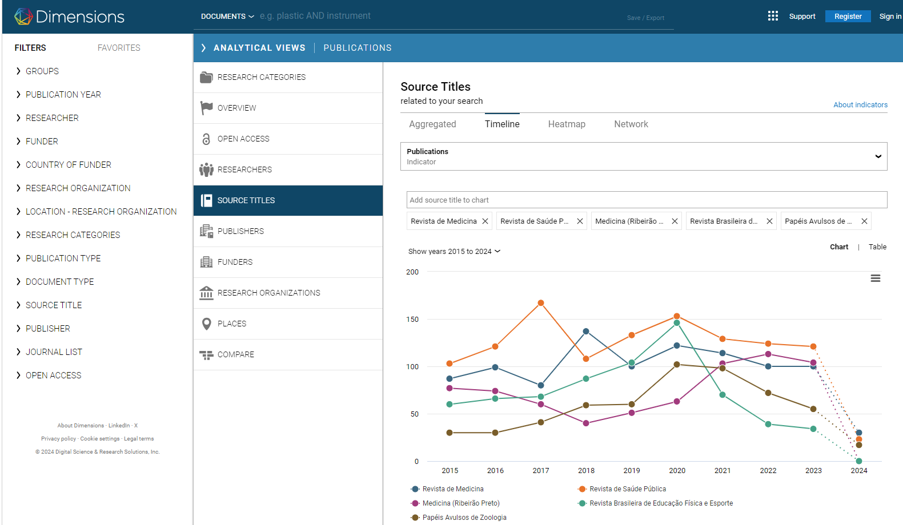Switch to Chart view
This screenshot has width=903, height=525.
(x=839, y=247)
